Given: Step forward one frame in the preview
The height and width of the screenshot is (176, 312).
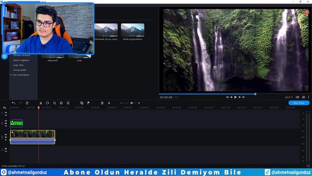Looking at the screenshot, I should click(239, 97).
